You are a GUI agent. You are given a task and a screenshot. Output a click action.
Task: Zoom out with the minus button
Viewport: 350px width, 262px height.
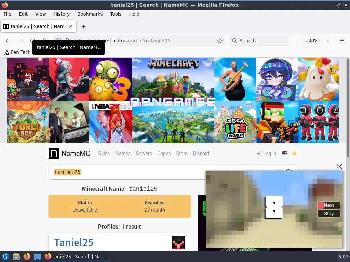[x=296, y=41]
